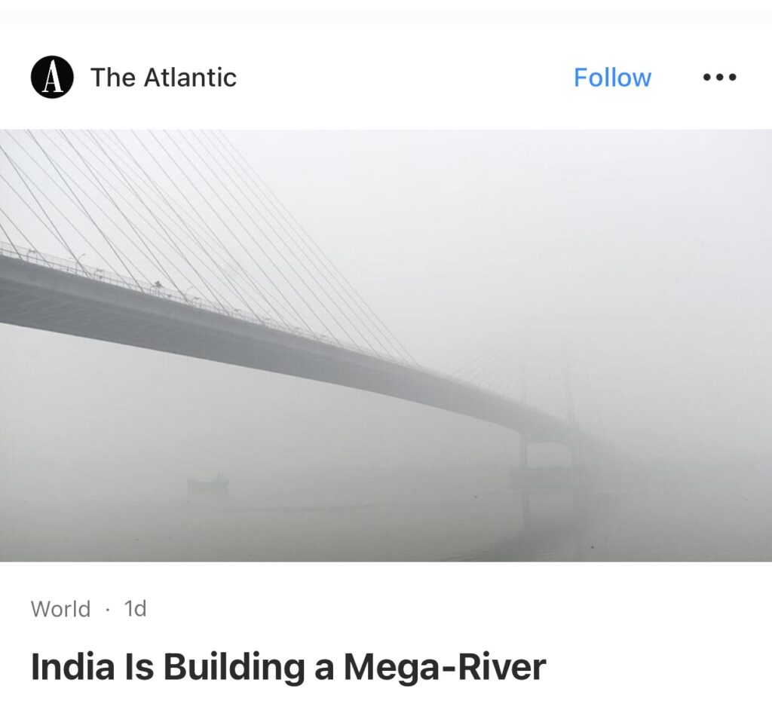Click the 1d timestamp
Viewport: 772px width, 710px height.
(x=135, y=609)
